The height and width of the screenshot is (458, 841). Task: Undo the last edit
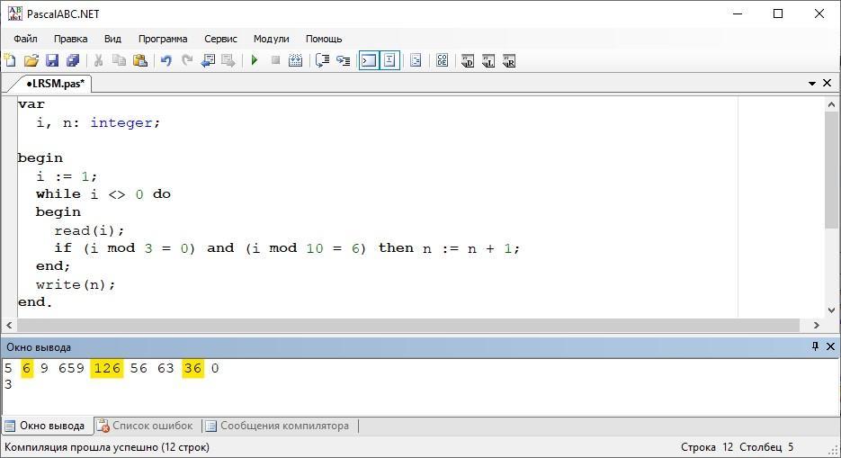pyautogui.click(x=166, y=60)
